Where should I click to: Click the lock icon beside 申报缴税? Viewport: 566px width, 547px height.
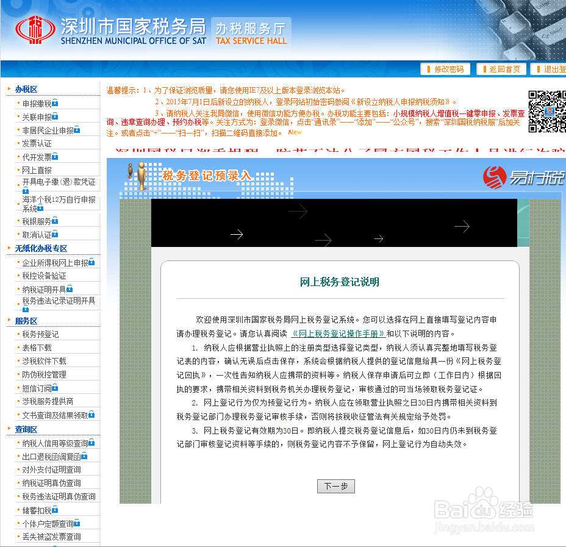[x=55, y=103]
